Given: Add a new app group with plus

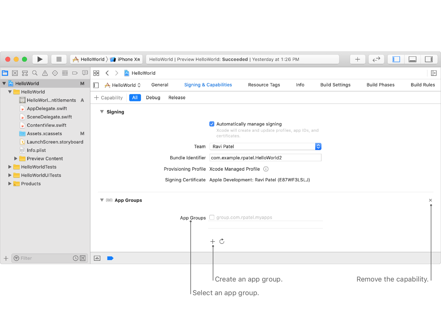Looking at the screenshot, I should [213, 241].
